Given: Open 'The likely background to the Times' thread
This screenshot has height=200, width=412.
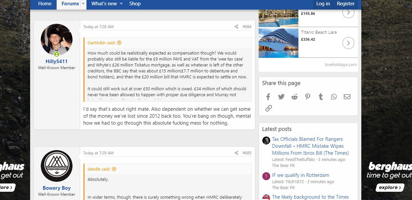Looking at the screenshot, I should (x=310, y=197).
